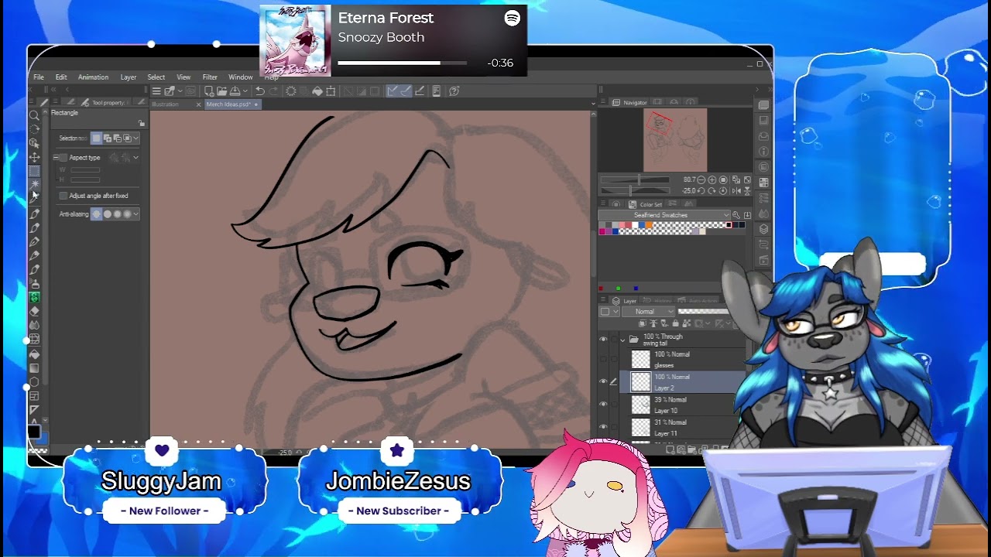Select the Rectangle selection tool
991x557 pixels.
[x=35, y=171]
